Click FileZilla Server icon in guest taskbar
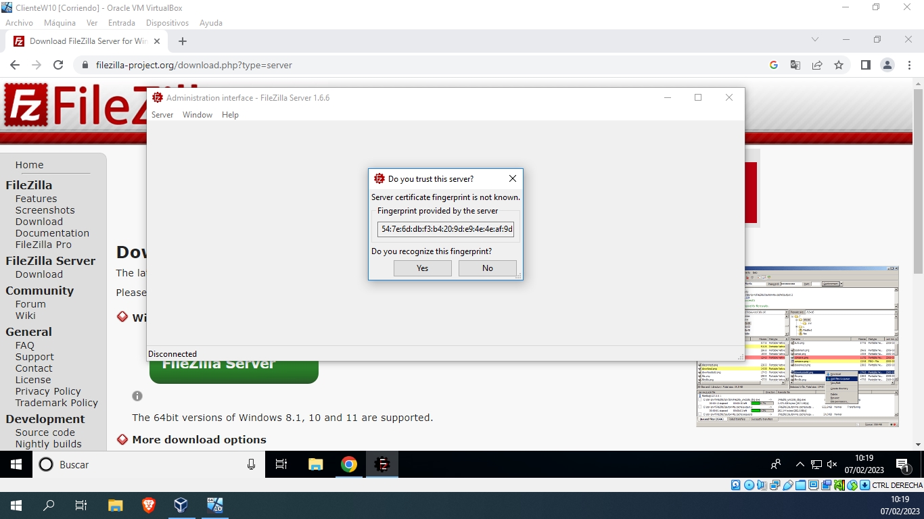Image resolution: width=924 pixels, height=519 pixels. click(382, 464)
